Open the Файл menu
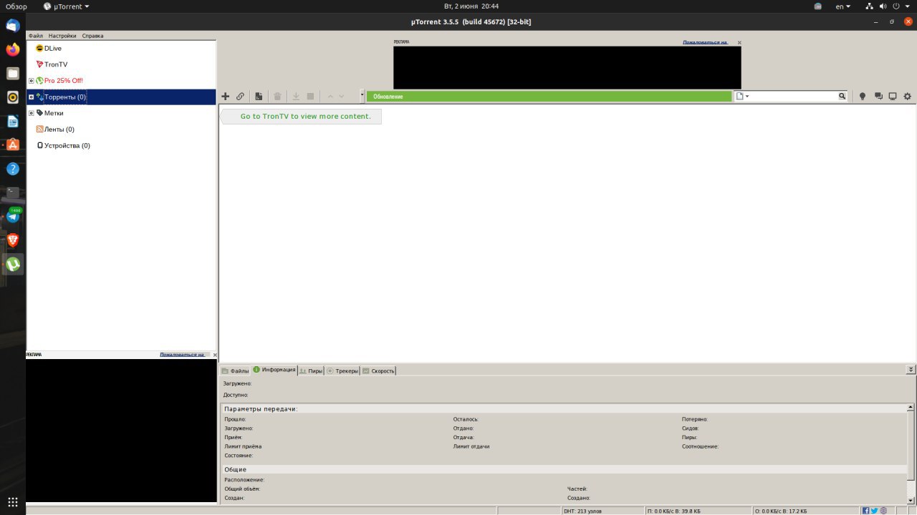 point(36,36)
